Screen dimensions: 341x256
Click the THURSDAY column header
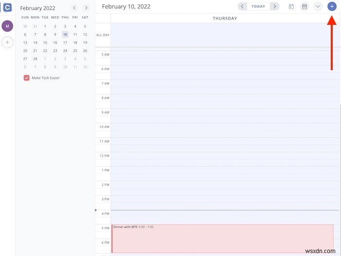pyautogui.click(x=225, y=19)
